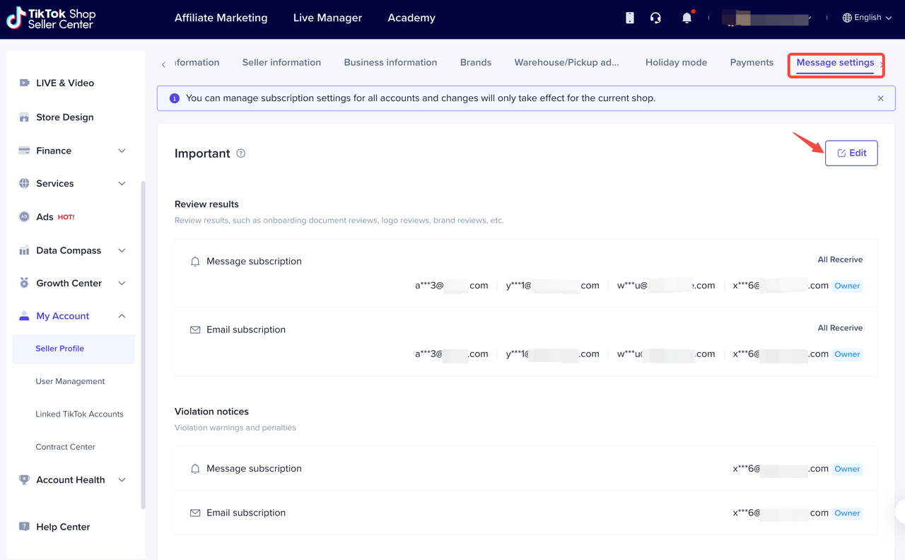This screenshot has width=905, height=560.
Task: Click the help icon beside Important
Action: (241, 153)
